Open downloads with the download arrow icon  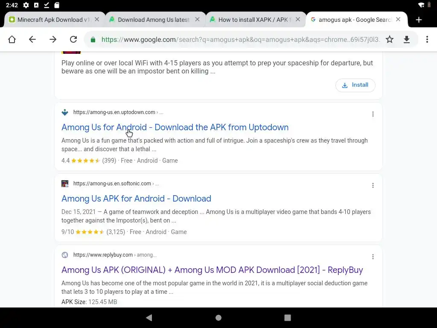[x=407, y=40]
